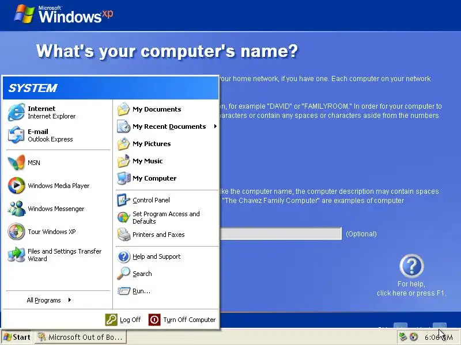The image size is (461, 345).
Task: Launch MSN butterfly icon
Action: [16, 163]
